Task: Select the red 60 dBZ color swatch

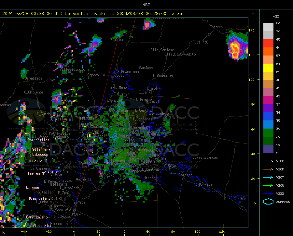Action: click(x=268, y=43)
